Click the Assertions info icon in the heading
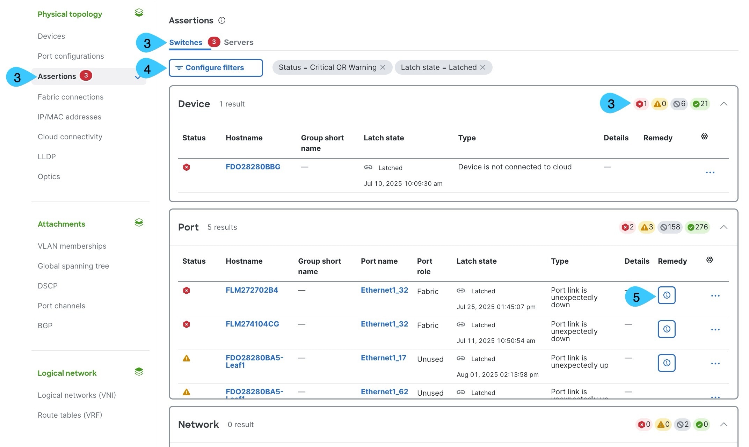The image size is (749, 447). [x=222, y=21]
